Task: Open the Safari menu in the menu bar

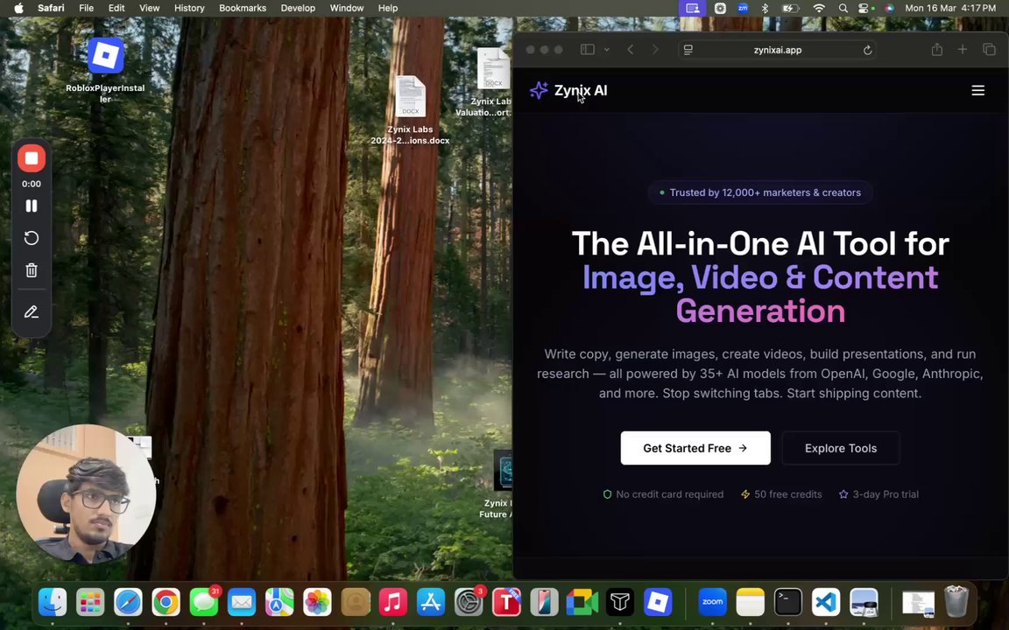Action: 51,8
